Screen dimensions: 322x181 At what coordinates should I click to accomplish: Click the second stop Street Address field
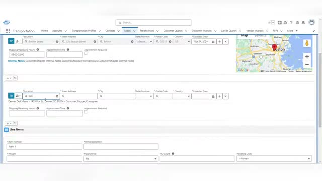pos(79,96)
